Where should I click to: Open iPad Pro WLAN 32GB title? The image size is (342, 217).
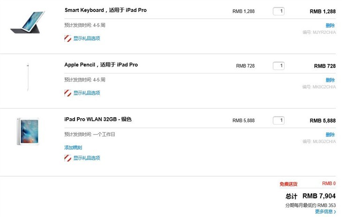(x=98, y=119)
